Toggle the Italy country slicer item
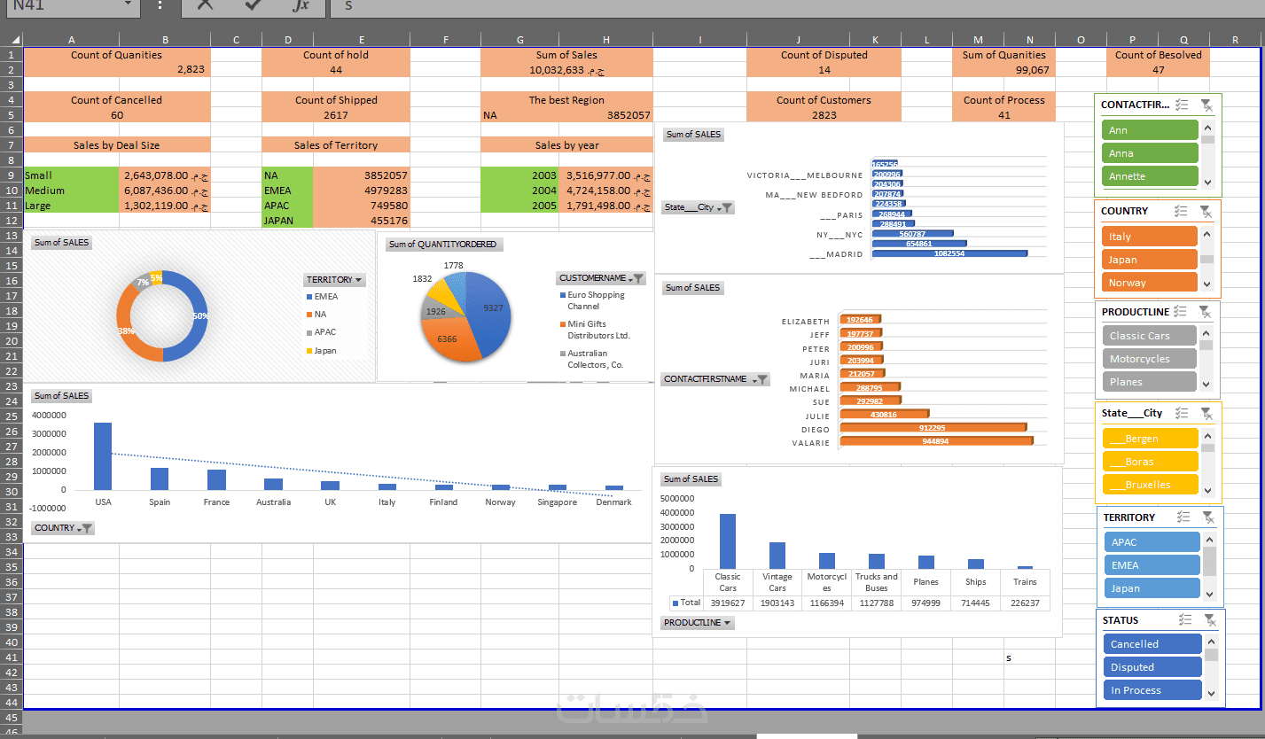 coord(1150,237)
